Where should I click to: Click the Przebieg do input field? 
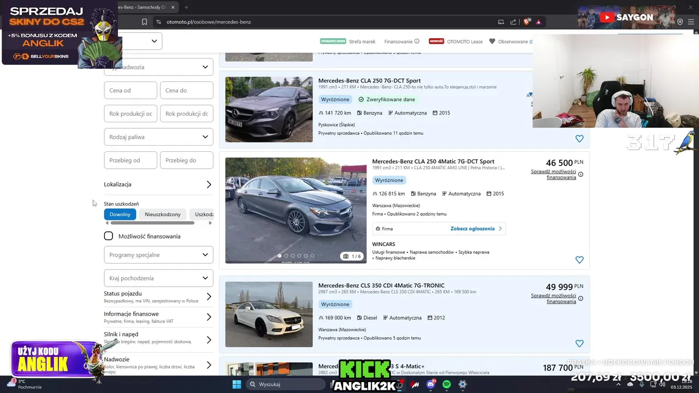tap(187, 160)
